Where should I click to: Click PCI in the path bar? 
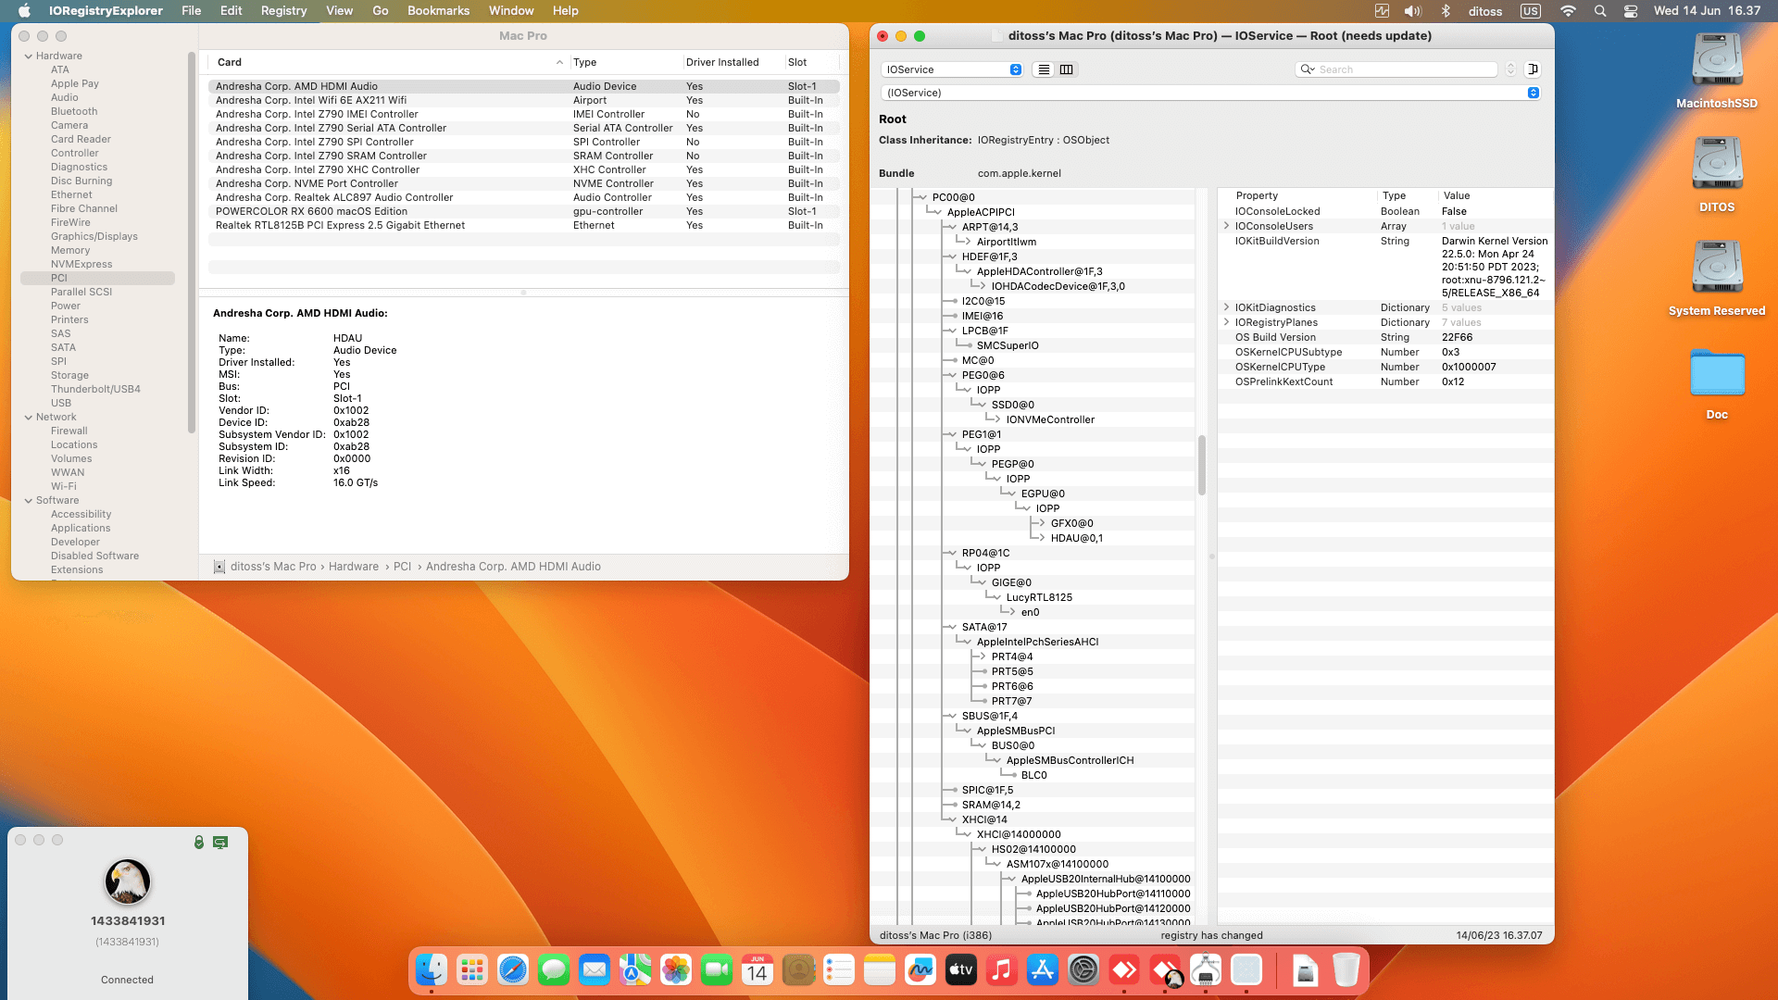402,567
